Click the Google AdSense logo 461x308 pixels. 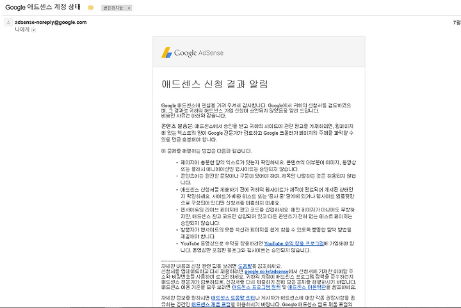(x=192, y=52)
